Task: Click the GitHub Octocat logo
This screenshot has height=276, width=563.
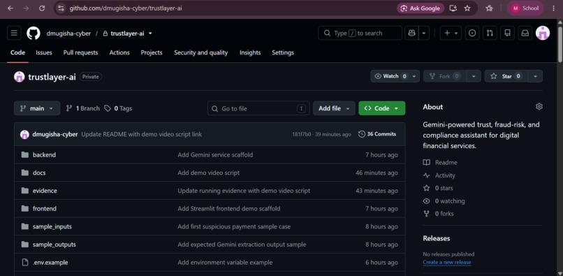Action: coord(34,33)
